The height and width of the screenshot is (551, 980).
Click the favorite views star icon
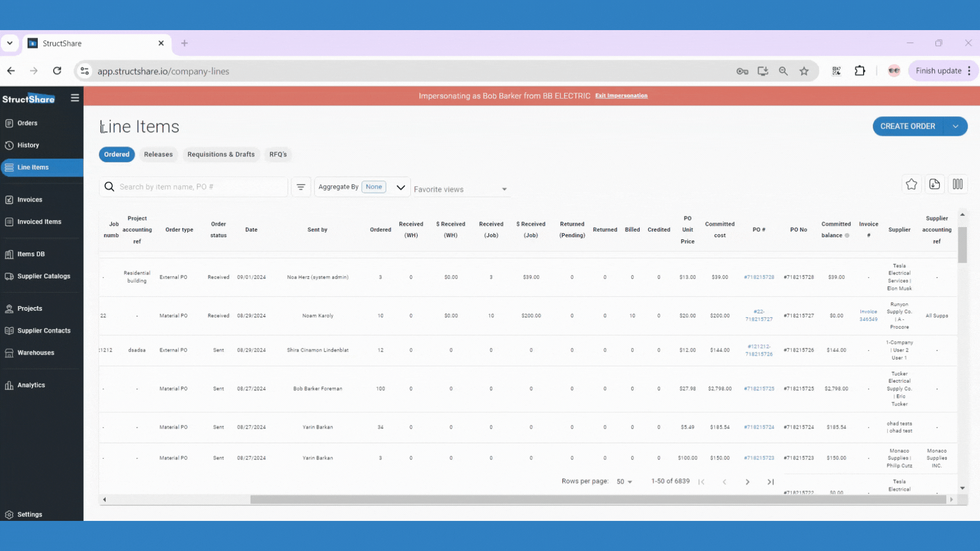[x=911, y=185]
